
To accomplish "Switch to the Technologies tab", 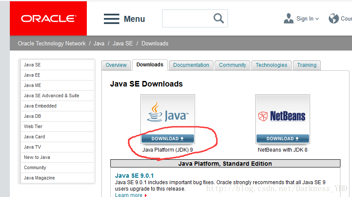I will pyautogui.click(x=272, y=65).
